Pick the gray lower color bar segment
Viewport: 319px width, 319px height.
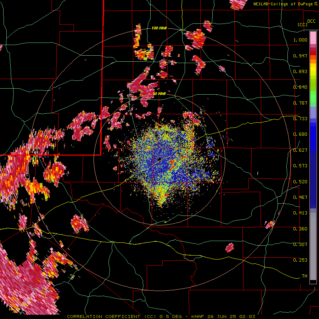(313, 246)
